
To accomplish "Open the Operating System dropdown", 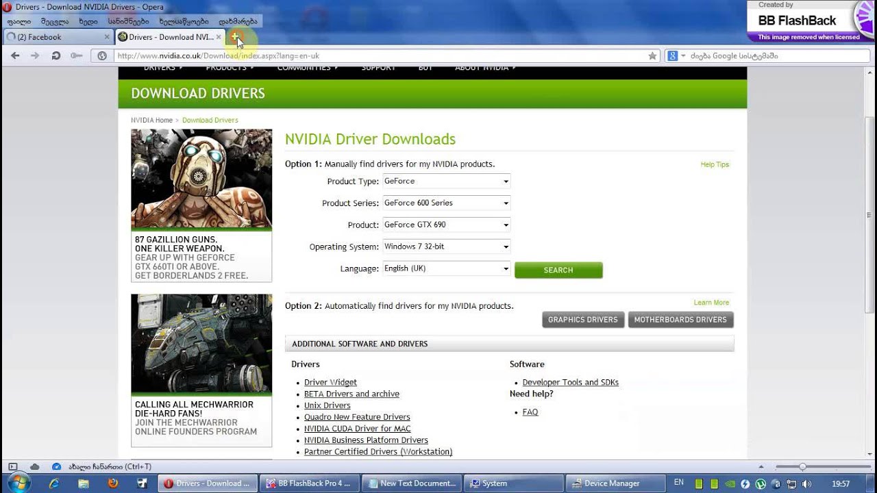I will click(x=446, y=247).
